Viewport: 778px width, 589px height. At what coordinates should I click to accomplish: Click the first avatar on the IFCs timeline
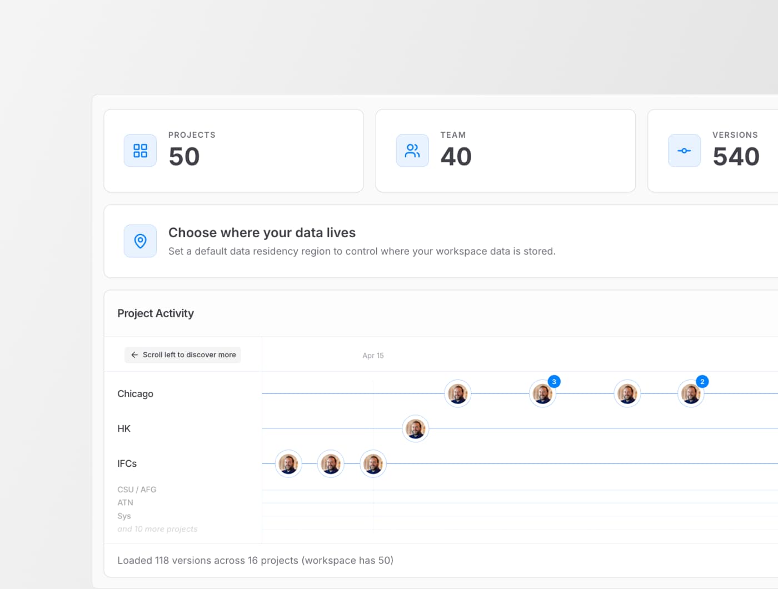pos(288,463)
